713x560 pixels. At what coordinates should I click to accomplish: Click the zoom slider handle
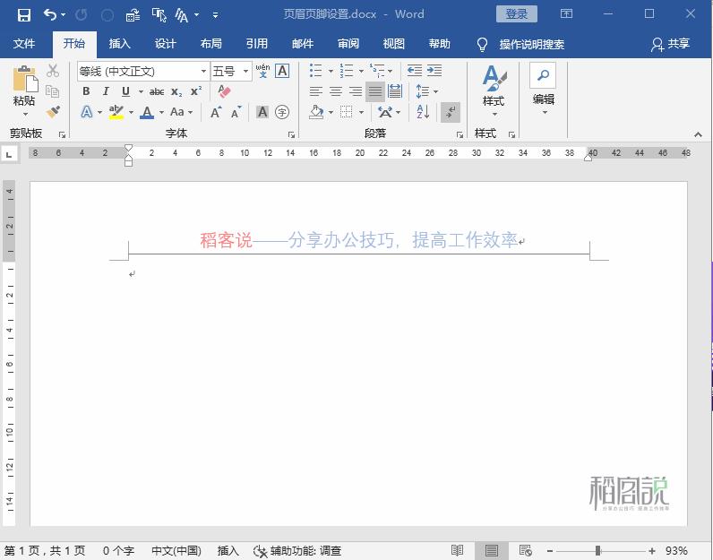(x=597, y=551)
